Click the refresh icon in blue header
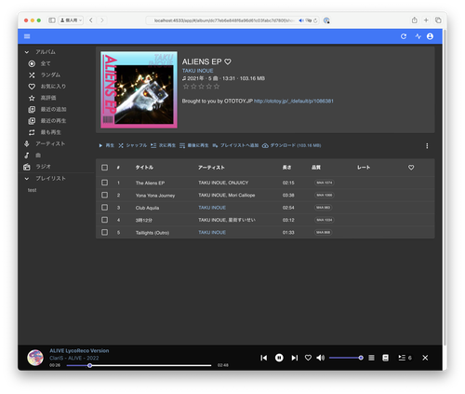This screenshot has height=394, width=465. pyautogui.click(x=404, y=36)
